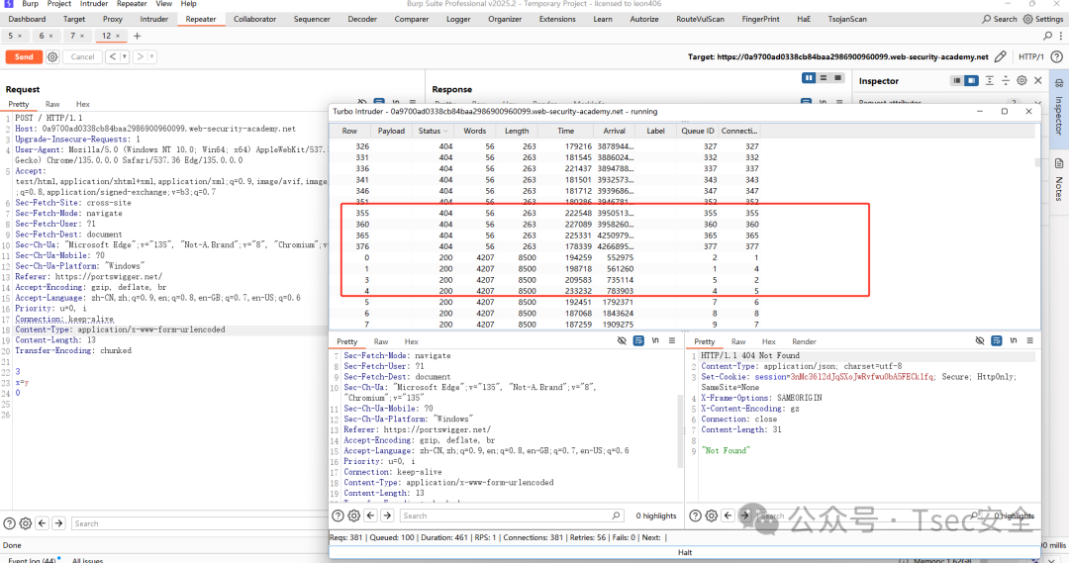The height and width of the screenshot is (563, 1069).
Task: Click settings gear in Repeater request footer
Action: tap(25, 523)
